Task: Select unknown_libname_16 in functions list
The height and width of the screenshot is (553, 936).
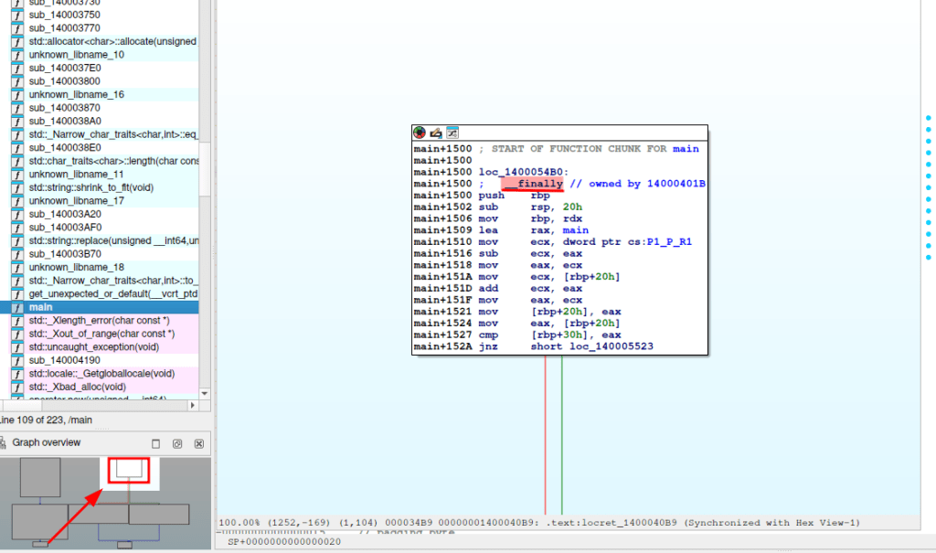Action: 76,94
